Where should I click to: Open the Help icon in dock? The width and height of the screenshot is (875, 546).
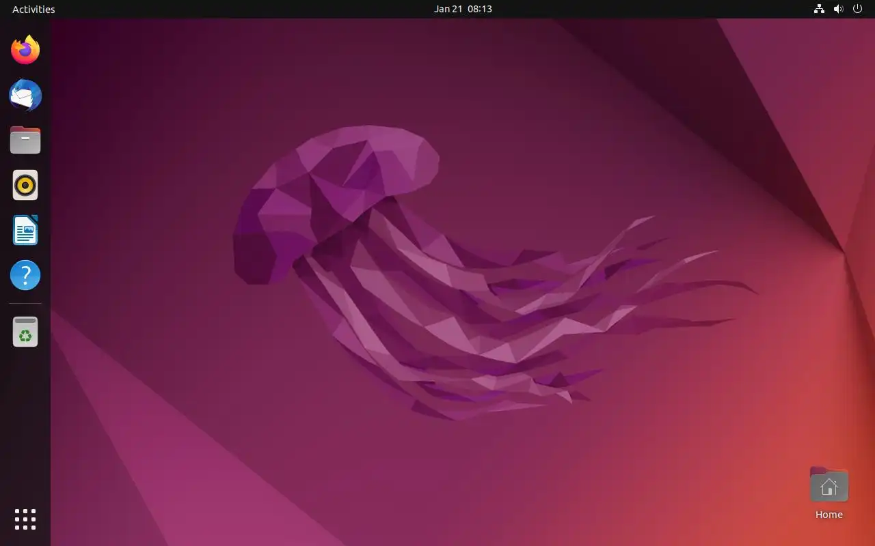coord(25,275)
